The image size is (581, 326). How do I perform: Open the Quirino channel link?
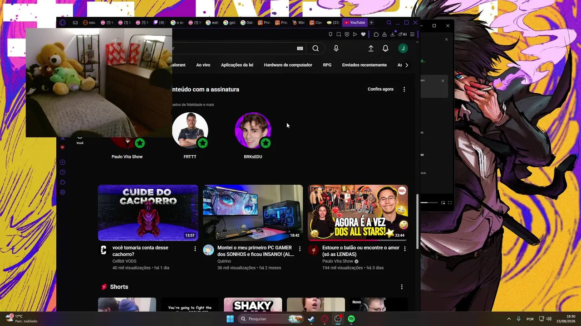pos(224,261)
